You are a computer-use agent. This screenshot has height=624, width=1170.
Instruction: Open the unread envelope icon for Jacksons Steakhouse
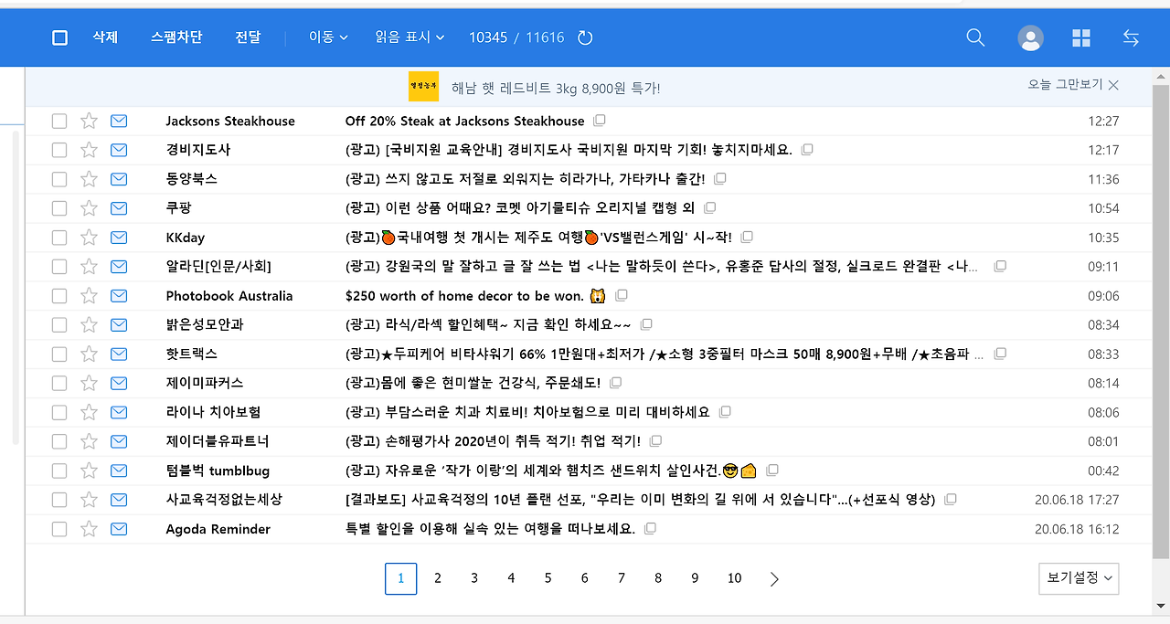(x=119, y=121)
